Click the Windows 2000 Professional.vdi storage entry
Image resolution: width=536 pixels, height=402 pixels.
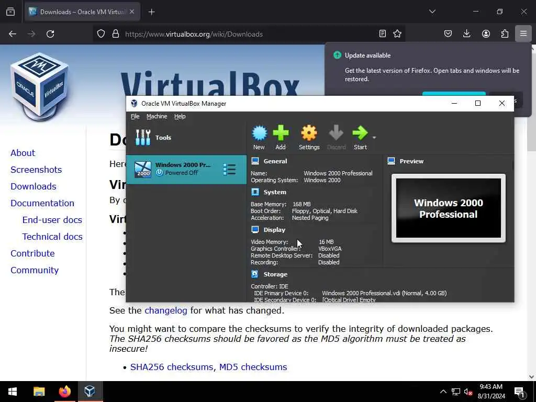point(384,293)
